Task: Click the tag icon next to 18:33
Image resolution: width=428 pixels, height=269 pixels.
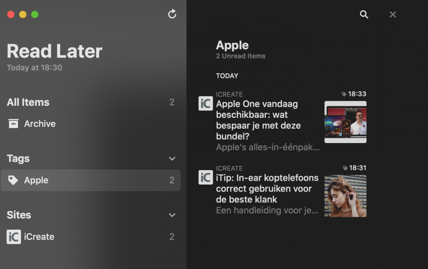Action: tap(344, 94)
